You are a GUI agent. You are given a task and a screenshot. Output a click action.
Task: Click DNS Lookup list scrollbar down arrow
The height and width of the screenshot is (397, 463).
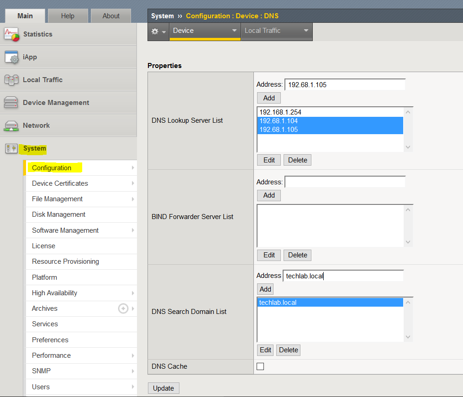pos(408,147)
